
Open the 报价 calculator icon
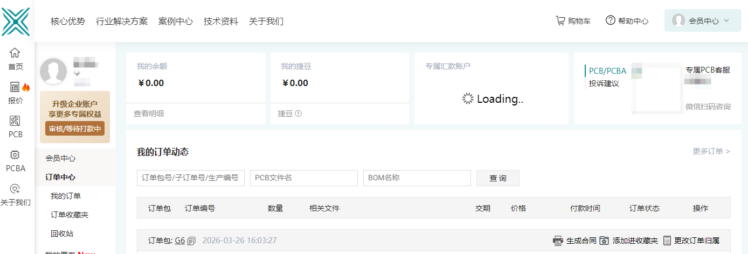pos(15,87)
